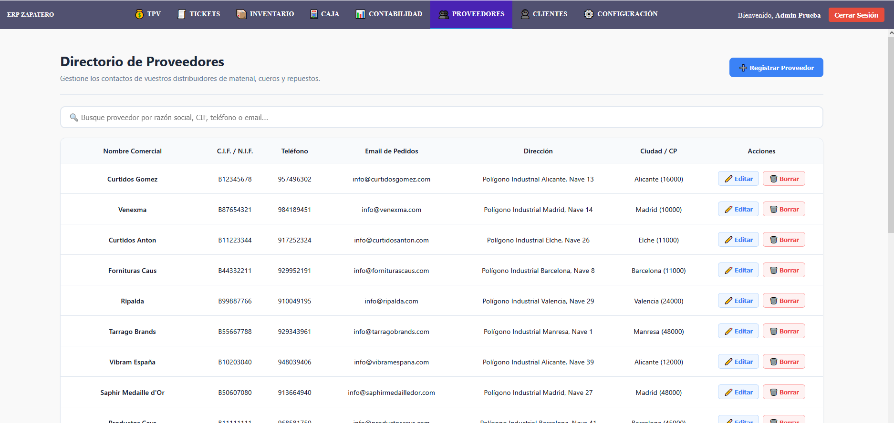This screenshot has width=894, height=423.
Task: Log out with Cerrar Sesión
Action: [x=856, y=15]
